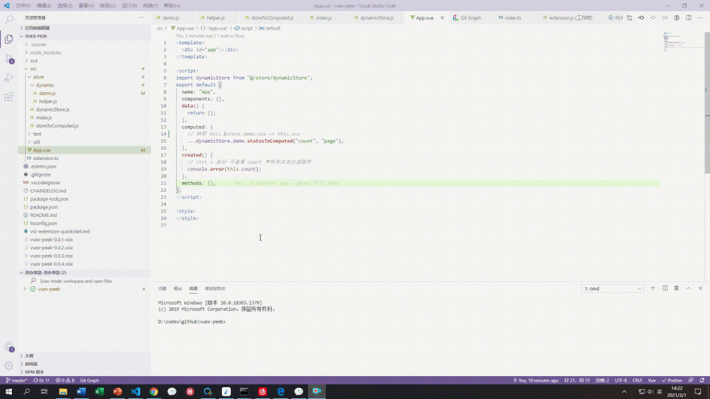The height and width of the screenshot is (399, 710).
Task: Add a new terminal with plus icon
Action: coord(652,288)
